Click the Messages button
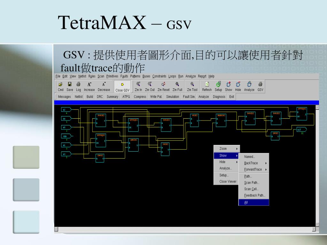The width and height of the screenshot is (327, 245). (64, 97)
